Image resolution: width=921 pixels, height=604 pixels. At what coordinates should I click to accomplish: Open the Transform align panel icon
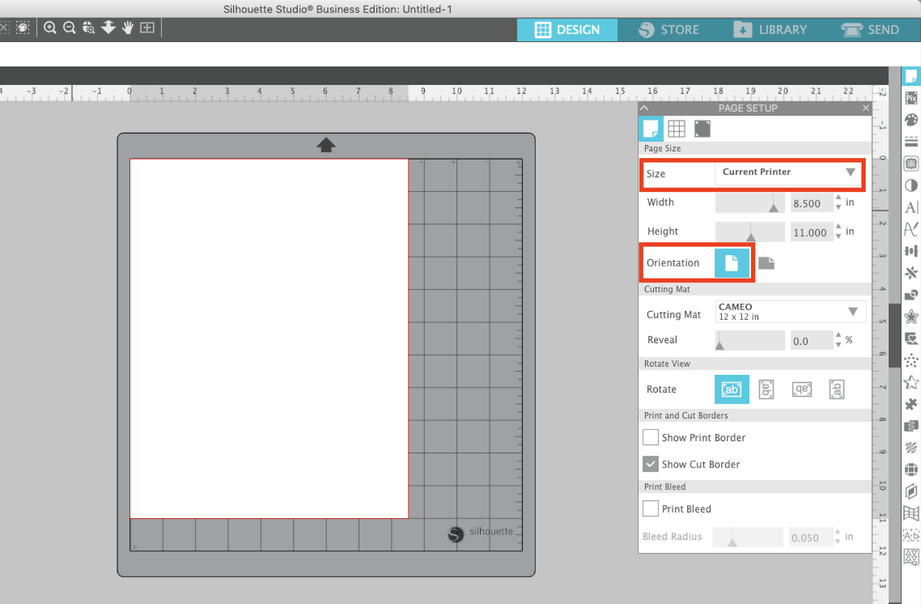pyautogui.click(x=911, y=251)
